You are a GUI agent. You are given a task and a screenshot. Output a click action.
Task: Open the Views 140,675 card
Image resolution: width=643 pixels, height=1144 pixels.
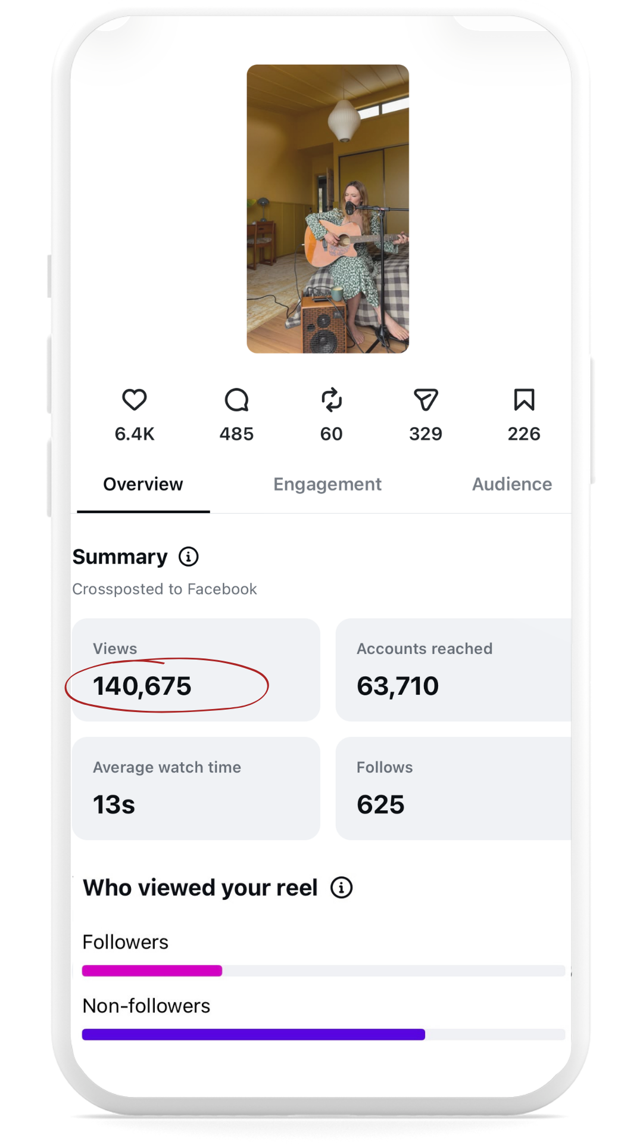pyautogui.click(x=196, y=670)
